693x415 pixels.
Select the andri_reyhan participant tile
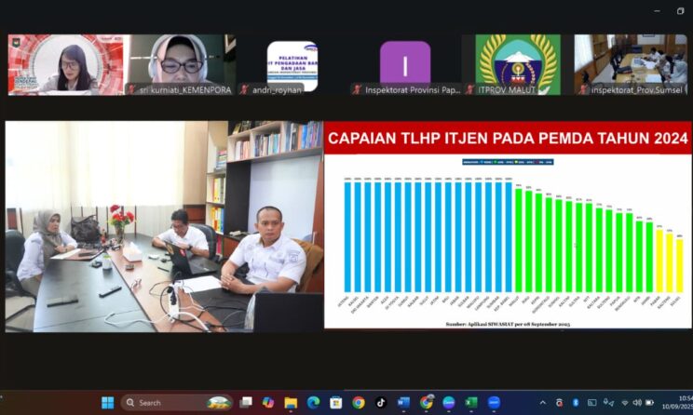[292, 63]
